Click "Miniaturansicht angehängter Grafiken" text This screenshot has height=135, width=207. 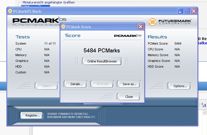(x=49, y=2)
